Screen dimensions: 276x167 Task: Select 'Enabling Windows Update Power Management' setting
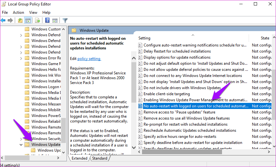[x=195, y=100]
